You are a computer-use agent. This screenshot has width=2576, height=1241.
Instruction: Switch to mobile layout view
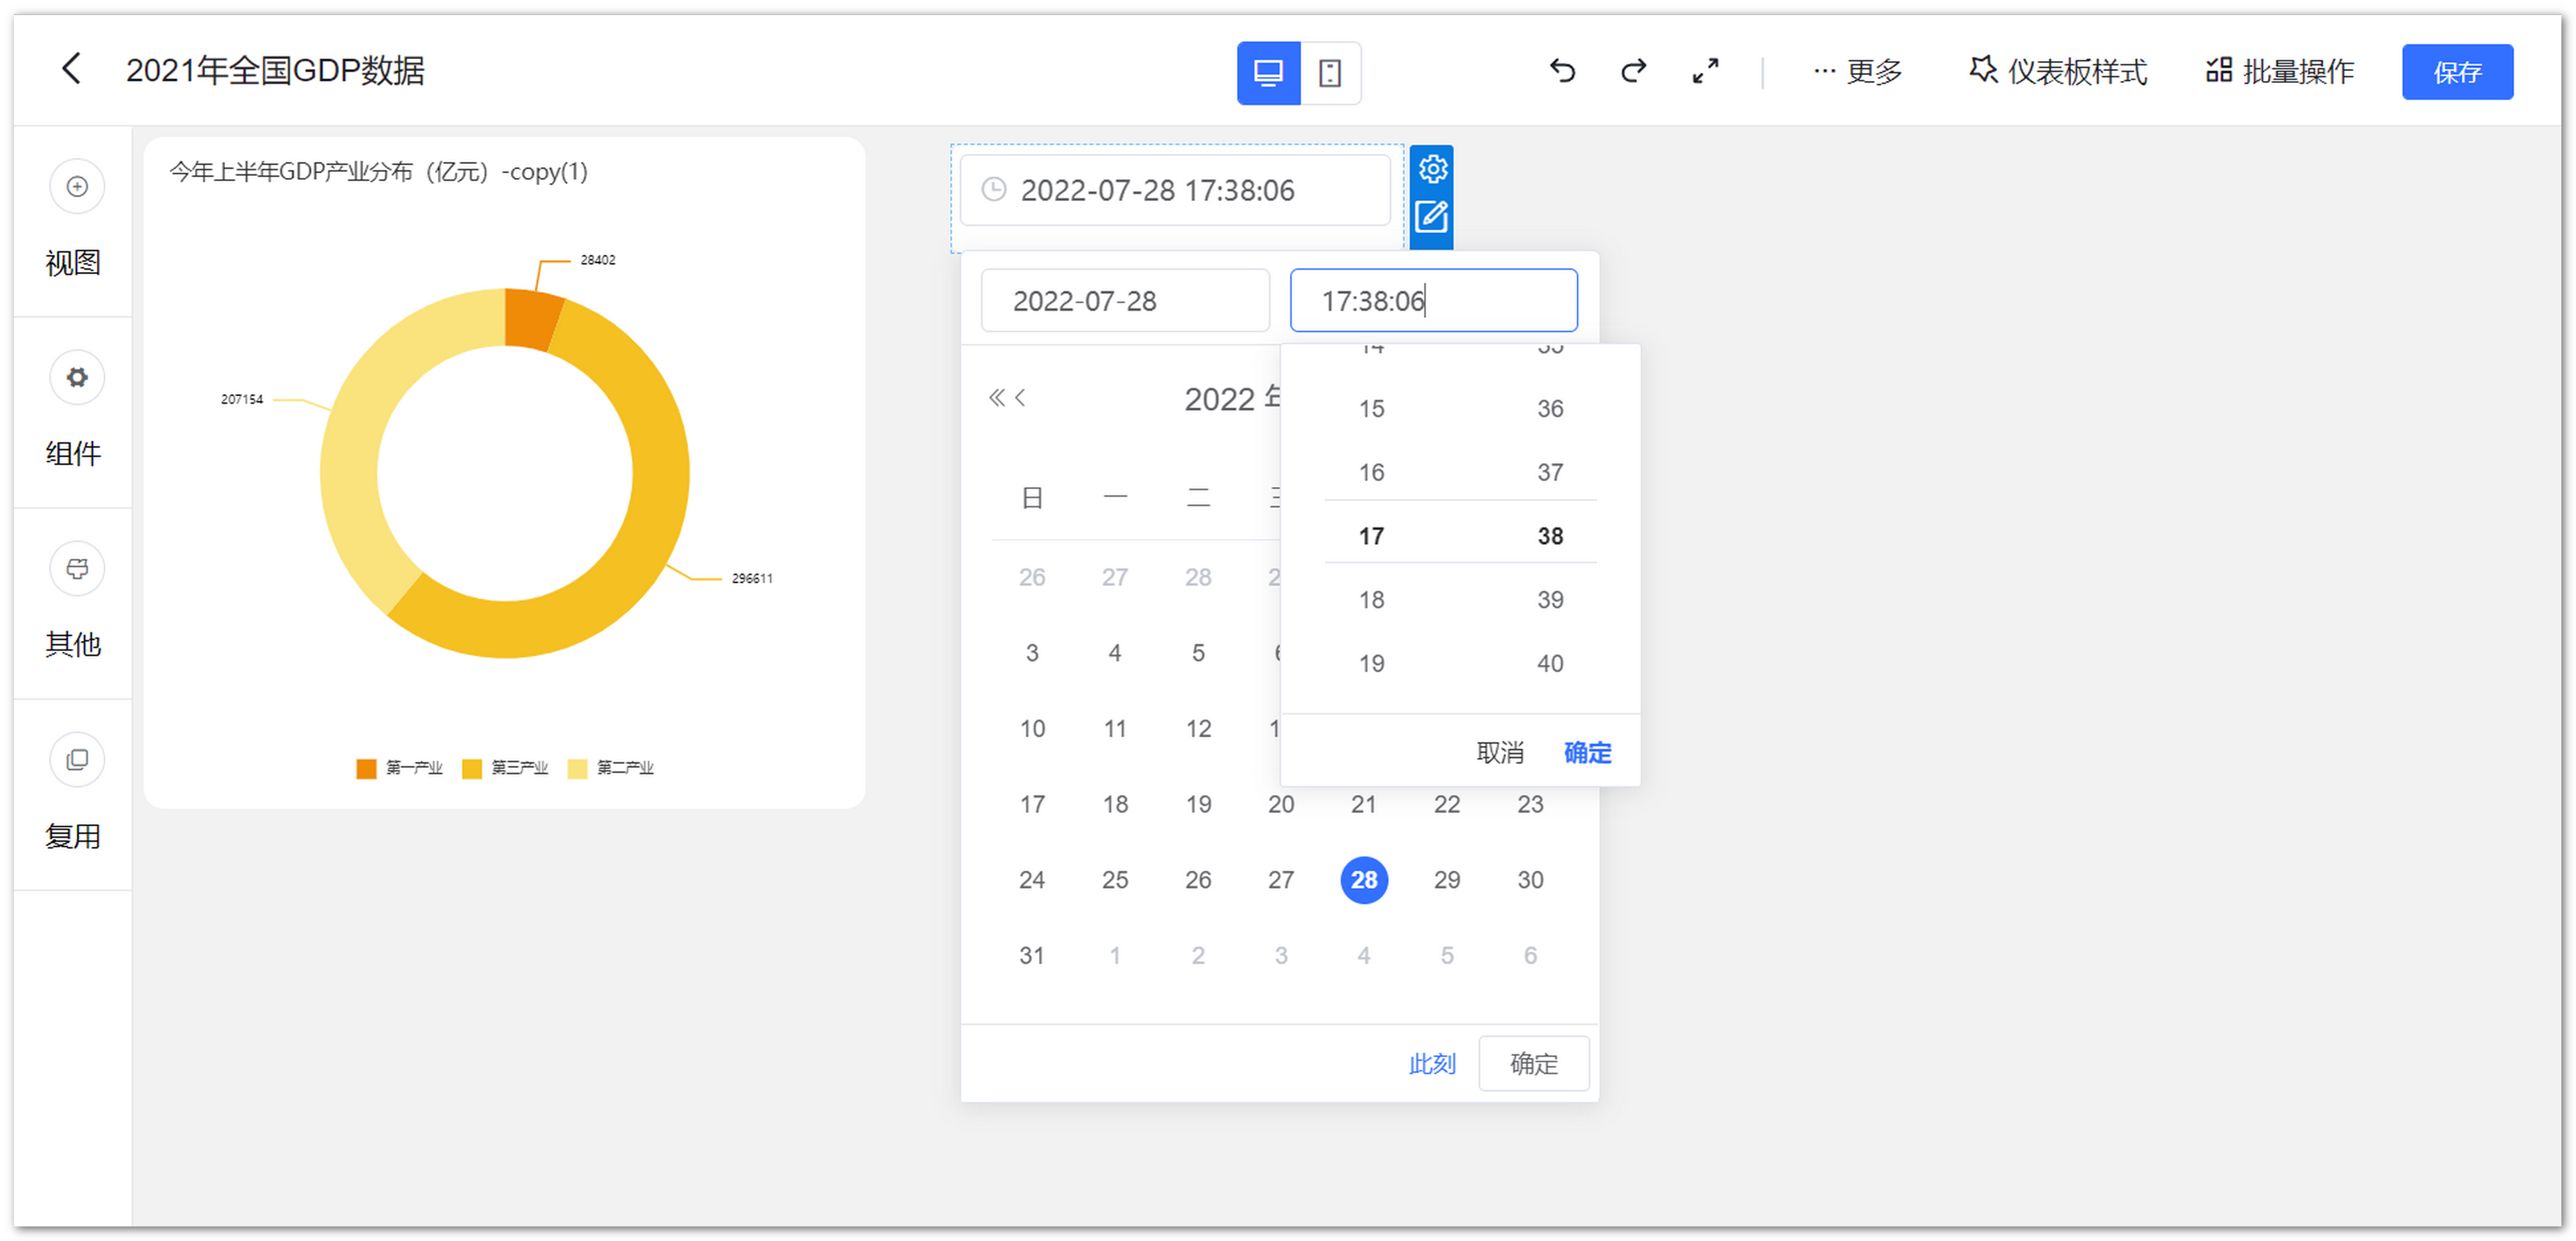[1330, 73]
